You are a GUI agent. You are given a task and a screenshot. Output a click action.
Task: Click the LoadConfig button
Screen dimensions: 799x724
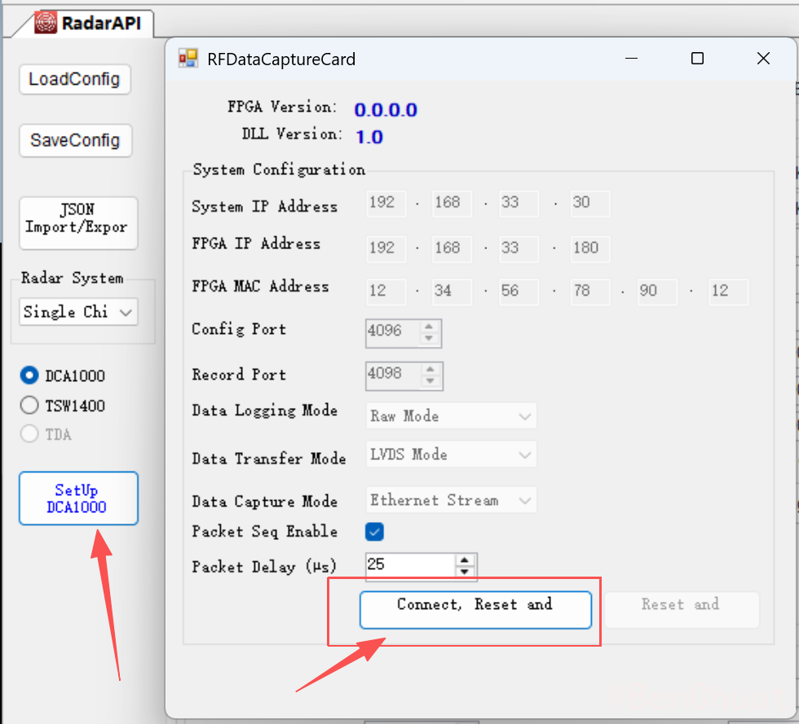click(74, 80)
